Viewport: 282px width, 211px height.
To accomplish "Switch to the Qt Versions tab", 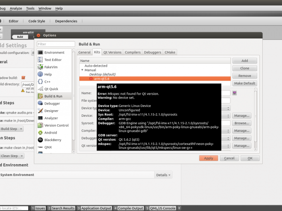I will (x=112, y=53).
